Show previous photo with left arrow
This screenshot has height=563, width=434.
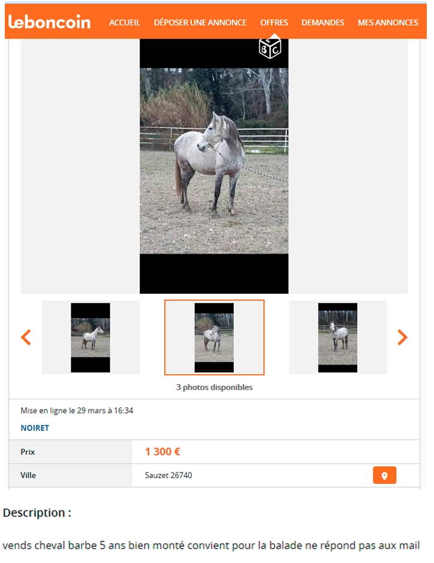[x=26, y=337]
